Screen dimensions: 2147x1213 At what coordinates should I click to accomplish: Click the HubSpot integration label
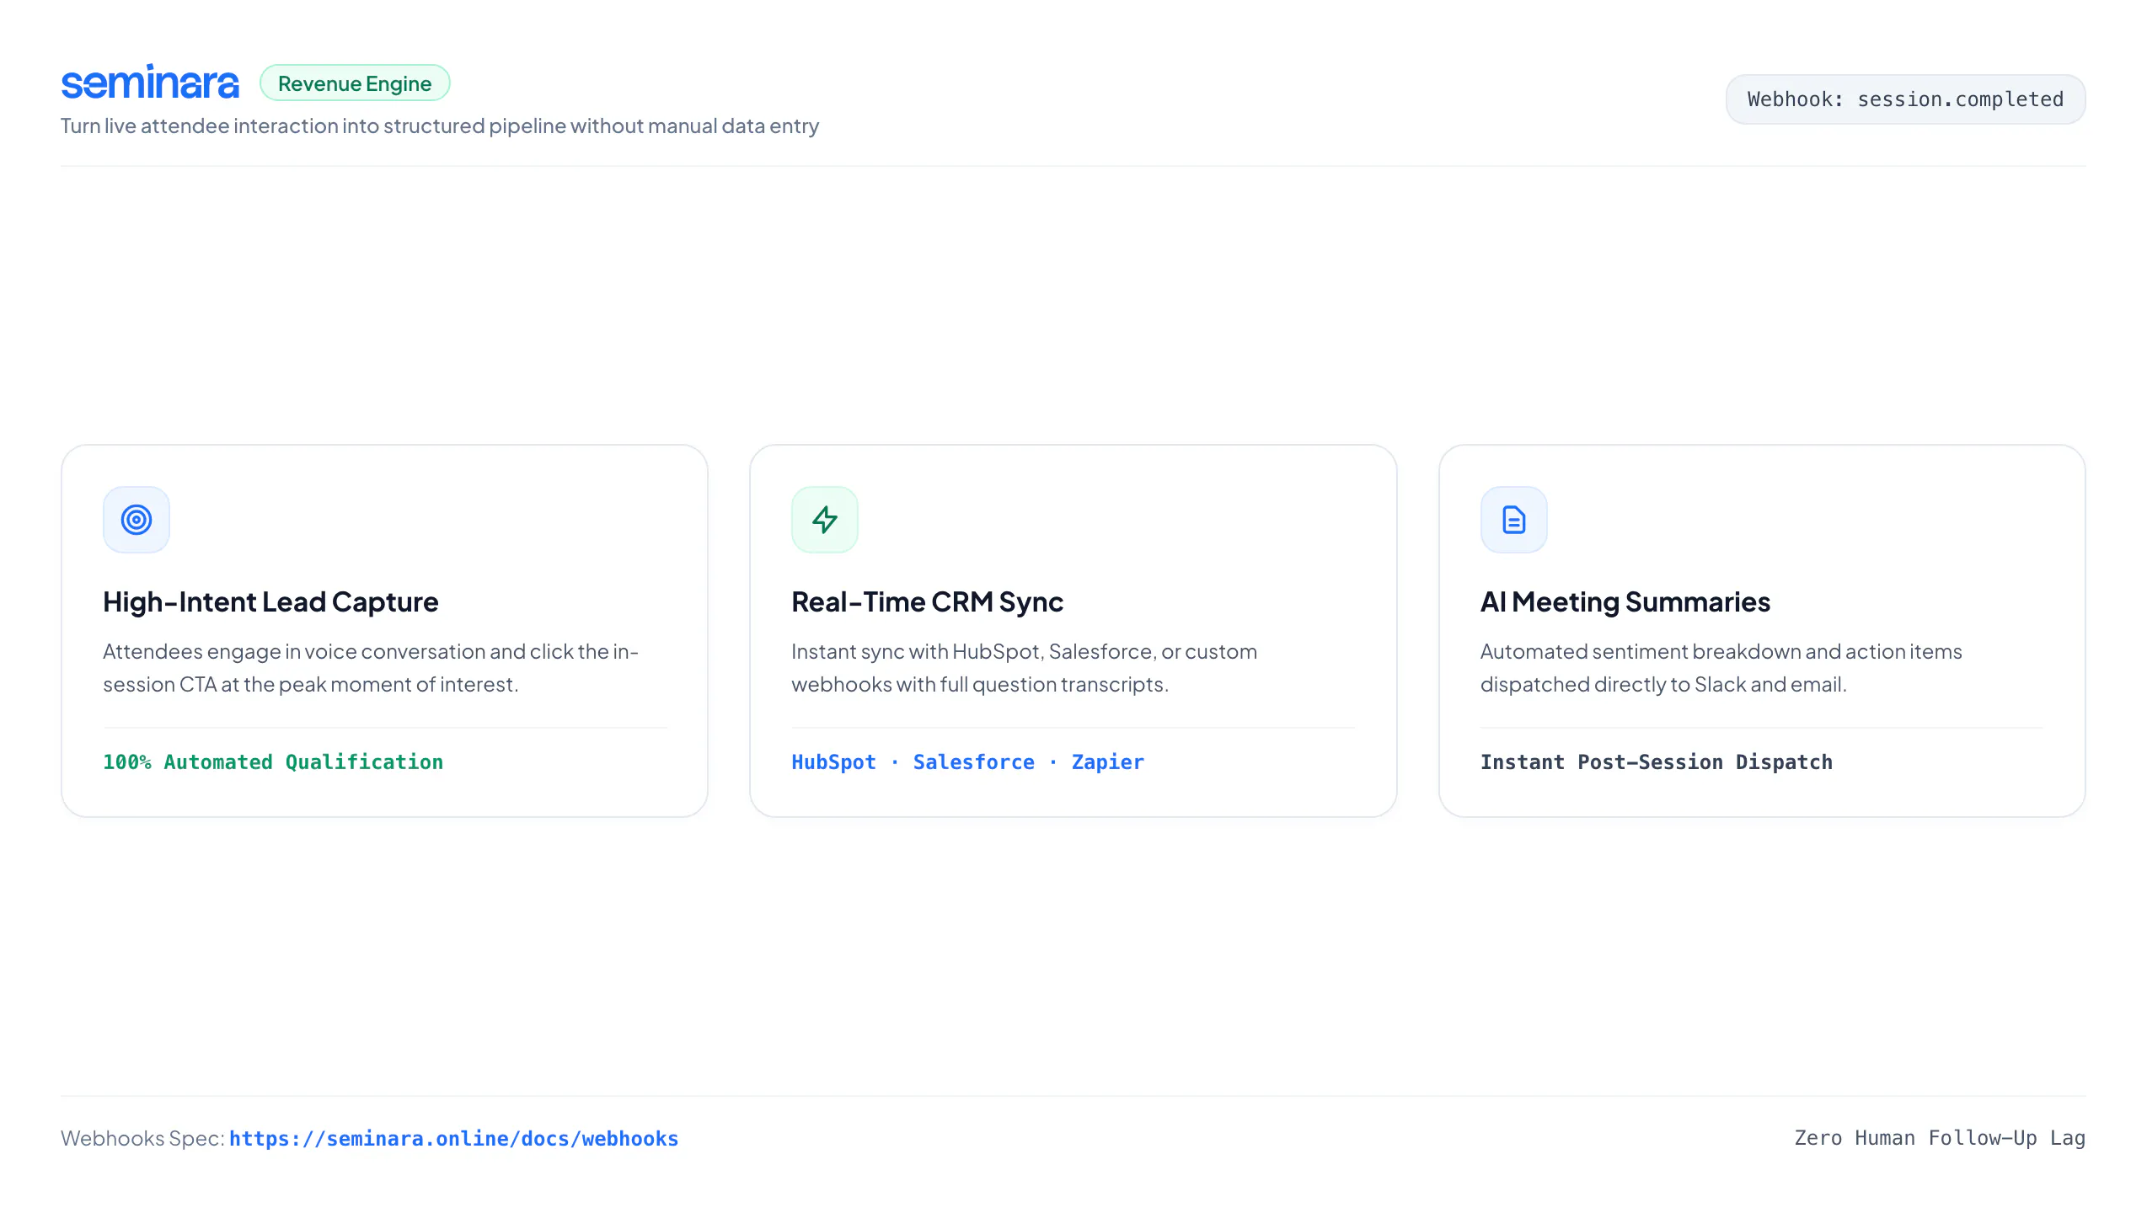tap(833, 761)
